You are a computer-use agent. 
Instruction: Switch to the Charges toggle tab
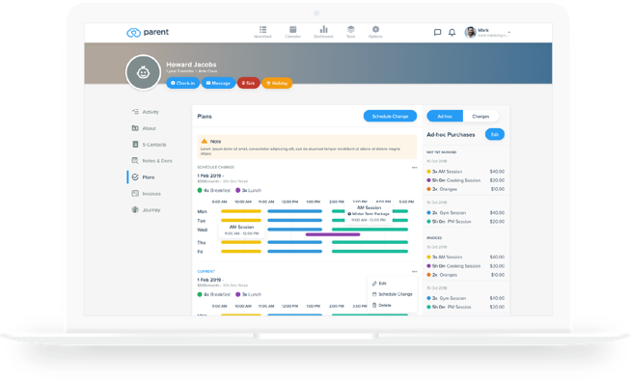pyautogui.click(x=480, y=116)
